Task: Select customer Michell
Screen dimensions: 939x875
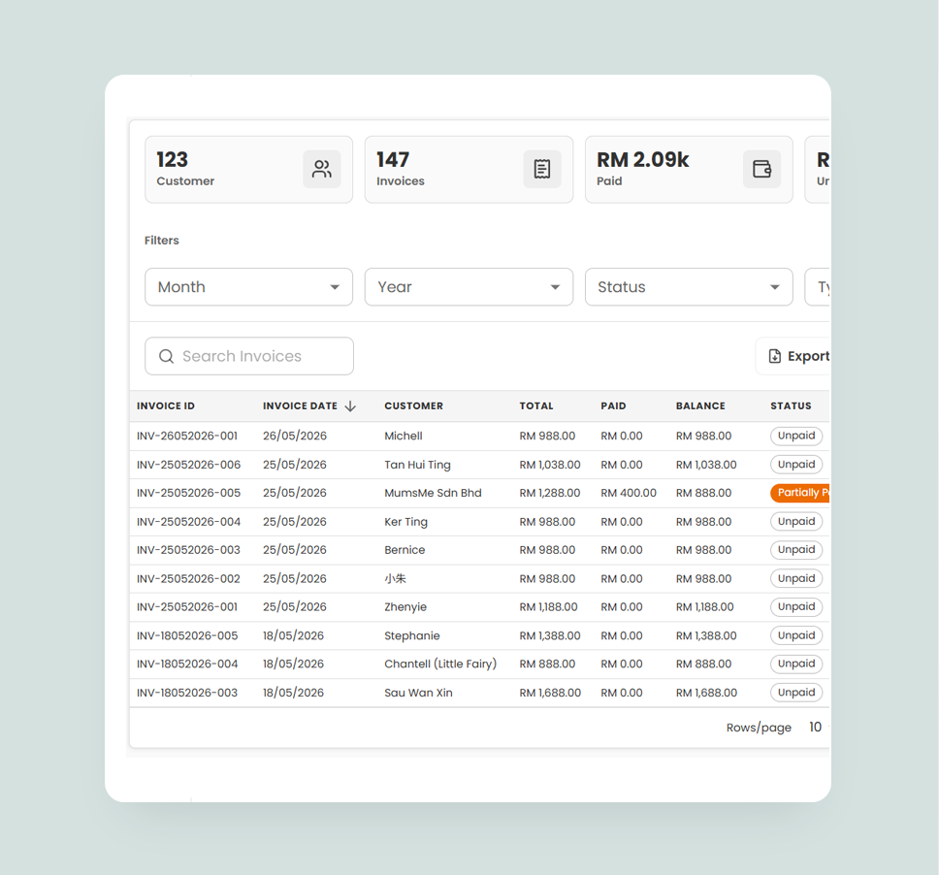Action: tap(403, 436)
